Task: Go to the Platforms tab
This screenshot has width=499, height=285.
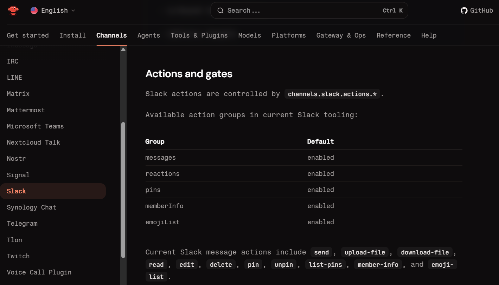Action: click(289, 35)
